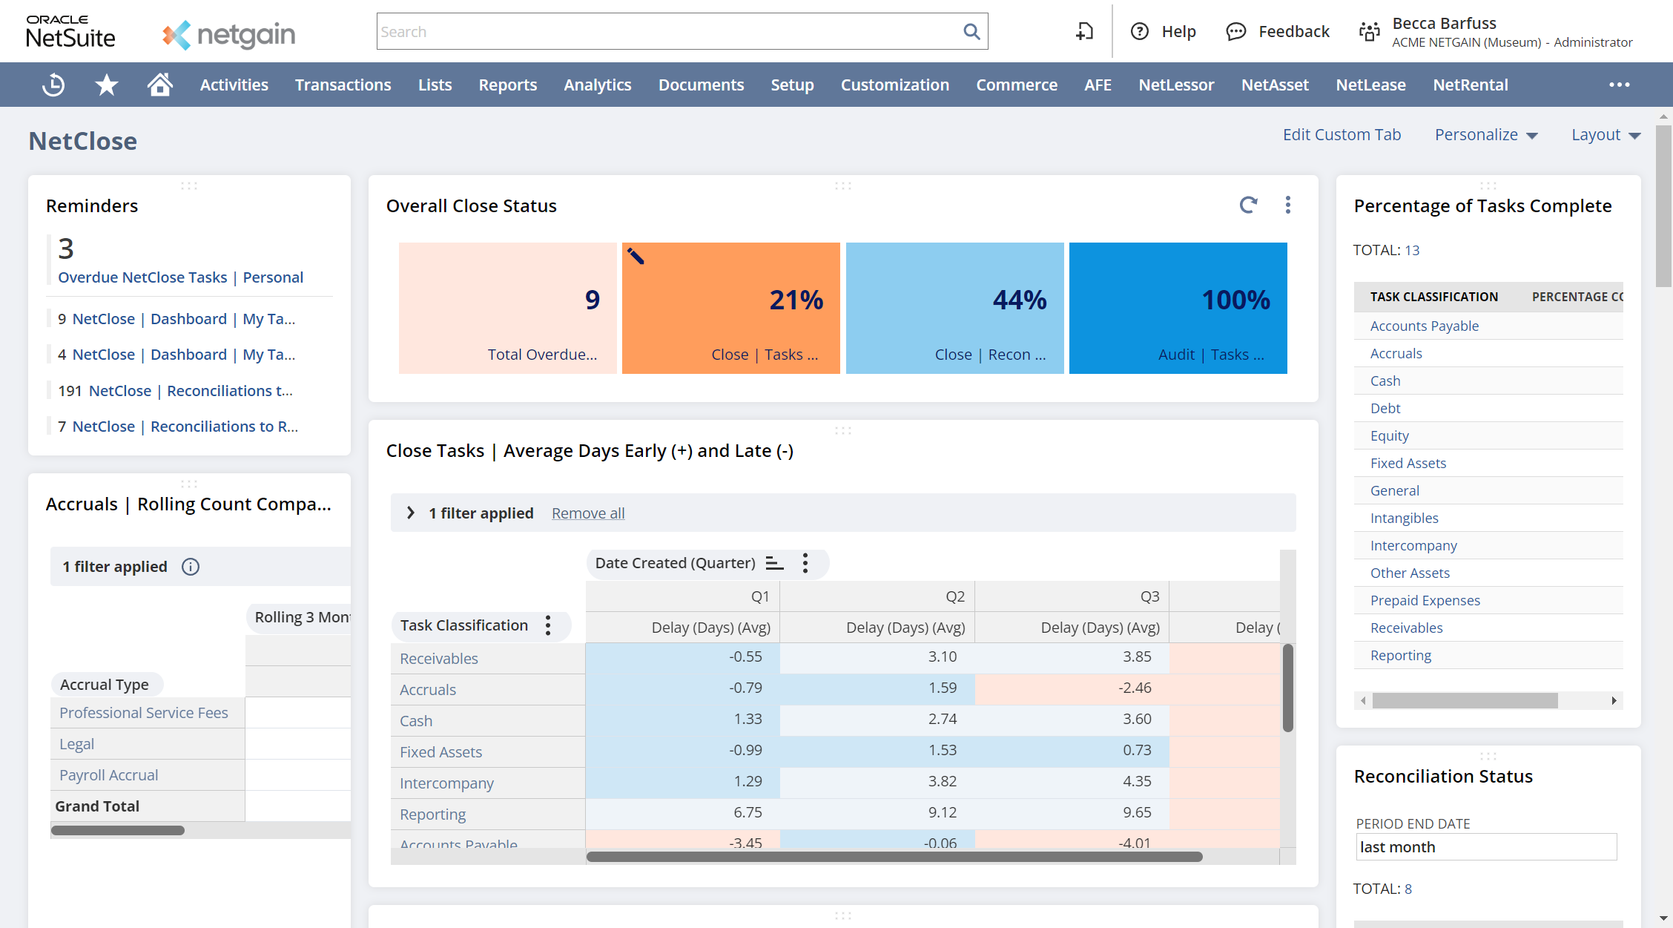This screenshot has width=1673, height=928.
Task: Click the Period End Date input field
Action: point(1486,847)
